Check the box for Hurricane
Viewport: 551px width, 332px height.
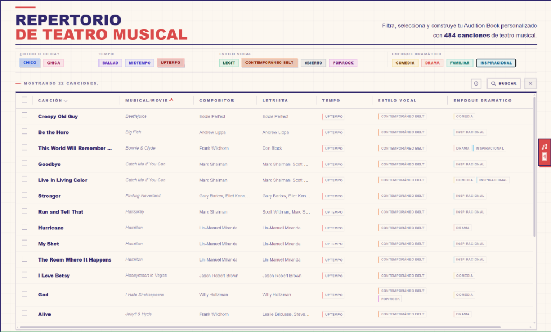(24, 227)
